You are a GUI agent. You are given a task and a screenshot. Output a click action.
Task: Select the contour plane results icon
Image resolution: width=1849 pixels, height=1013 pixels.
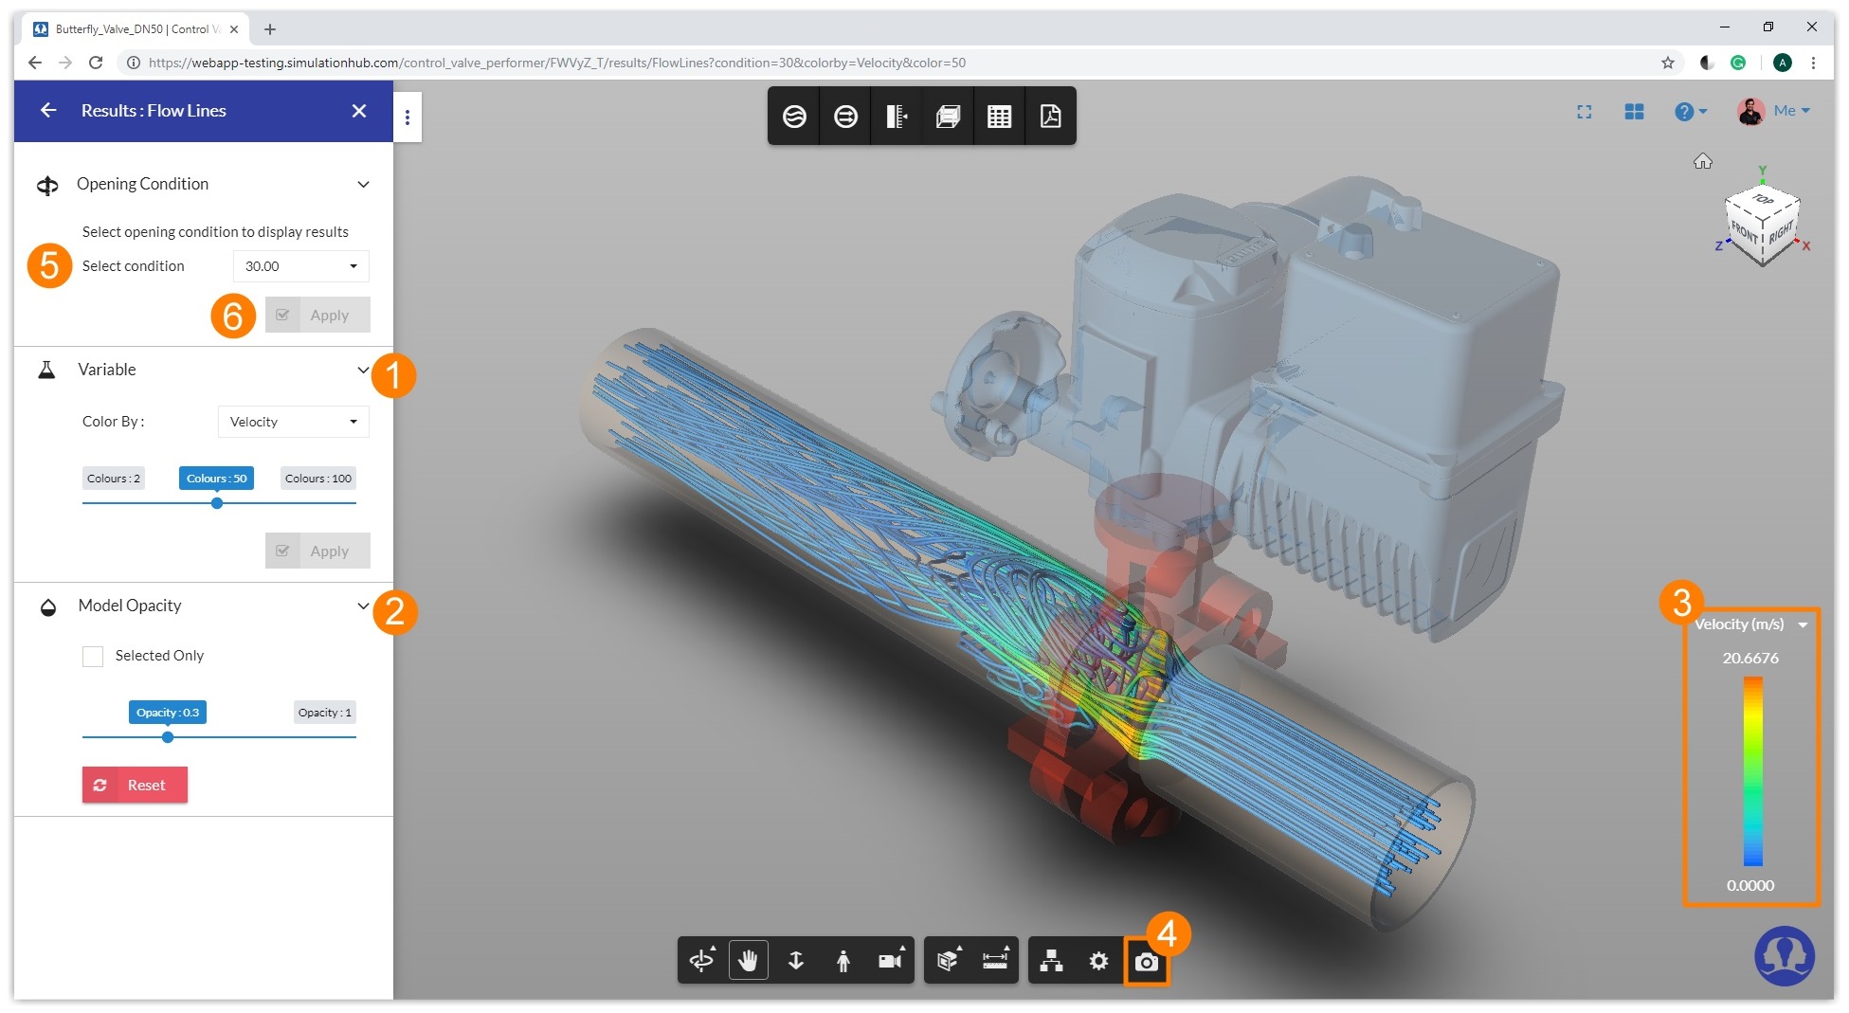click(896, 116)
